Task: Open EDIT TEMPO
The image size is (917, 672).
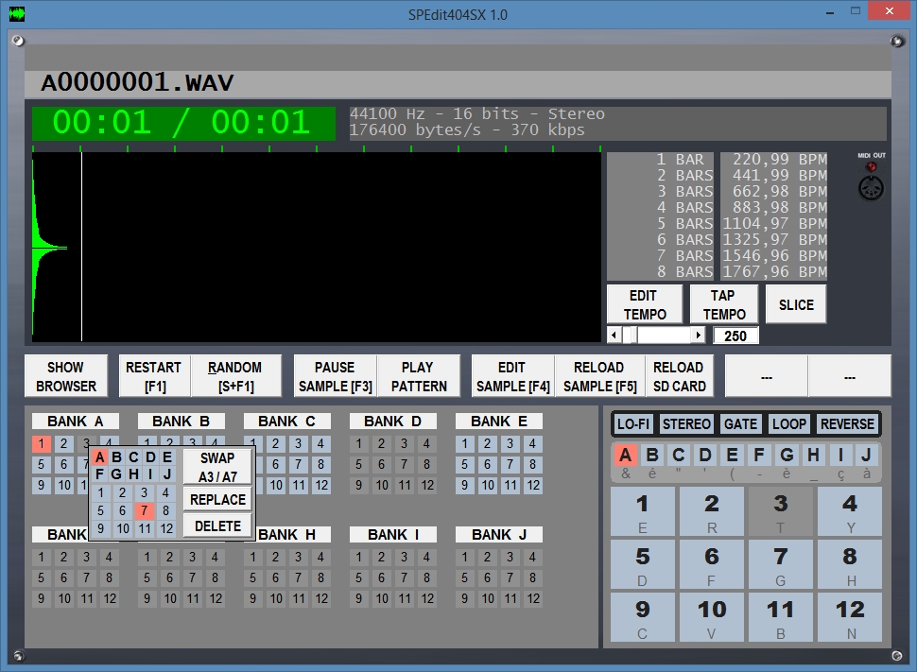Action: 645,304
